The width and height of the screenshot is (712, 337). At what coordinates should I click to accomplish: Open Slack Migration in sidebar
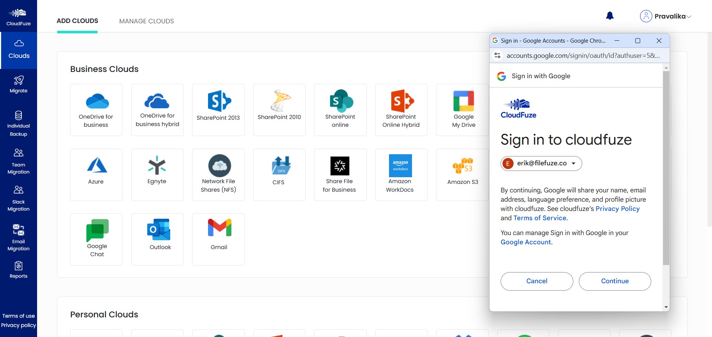[19, 199]
